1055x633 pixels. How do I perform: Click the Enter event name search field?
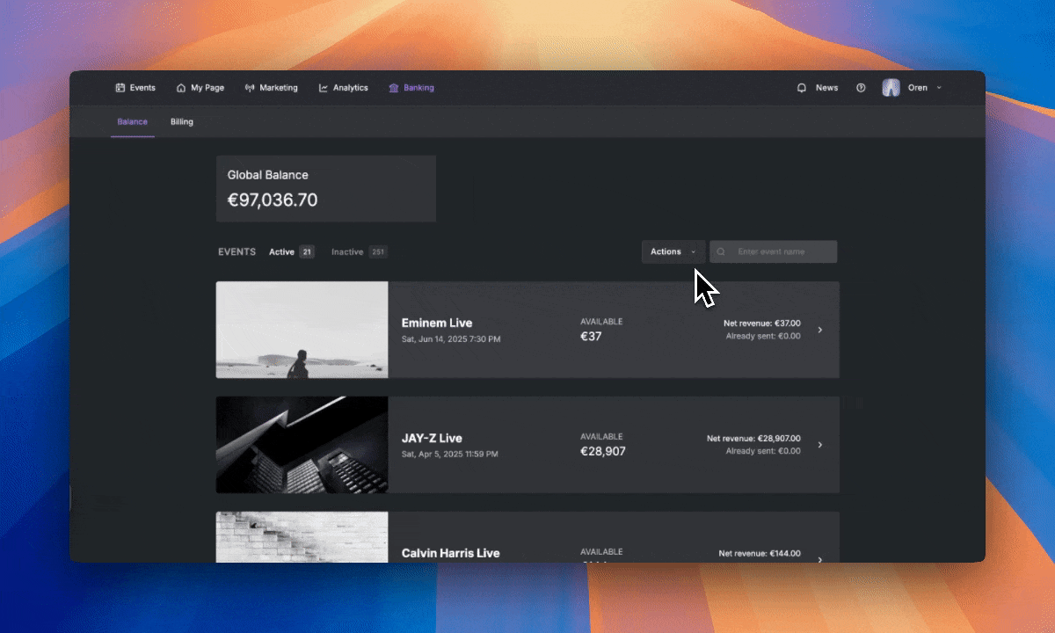[x=782, y=252]
